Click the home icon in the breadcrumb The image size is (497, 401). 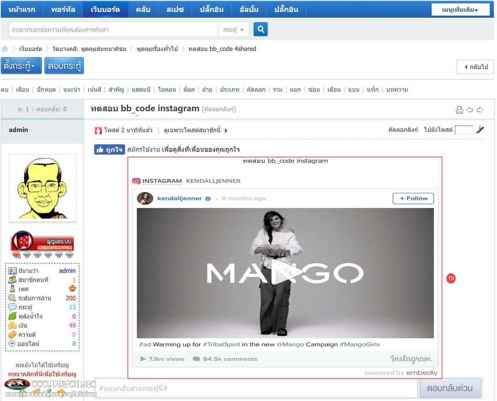click(x=5, y=49)
